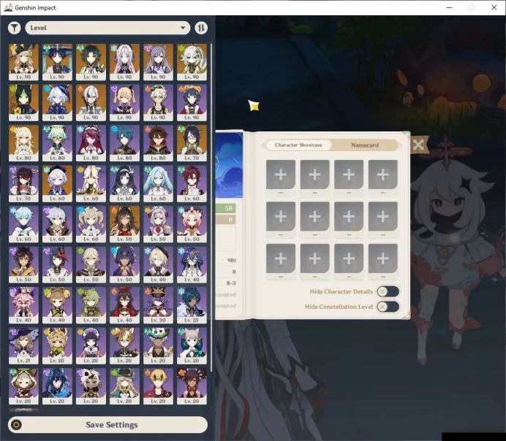Expand the Level sort dropdown

pos(107,28)
